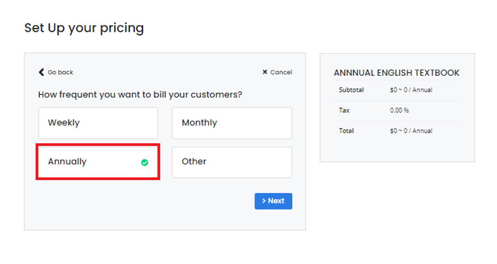Go to the next pricing step

click(x=273, y=201)
